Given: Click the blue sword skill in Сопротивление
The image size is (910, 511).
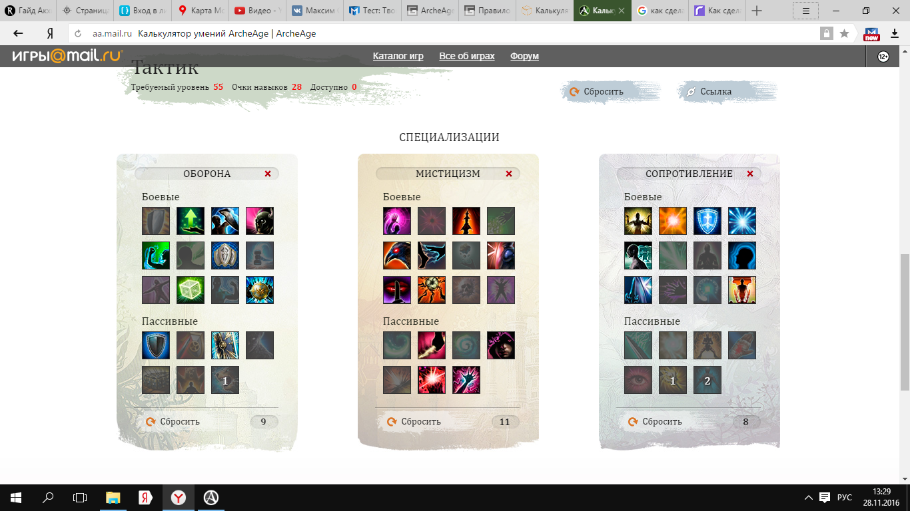Looking at the screenshot, I should [x=638, y=290].
